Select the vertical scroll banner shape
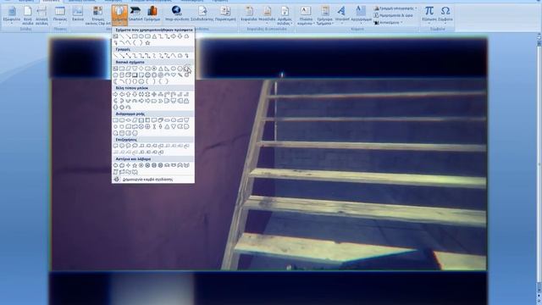 tap(115, 172)
